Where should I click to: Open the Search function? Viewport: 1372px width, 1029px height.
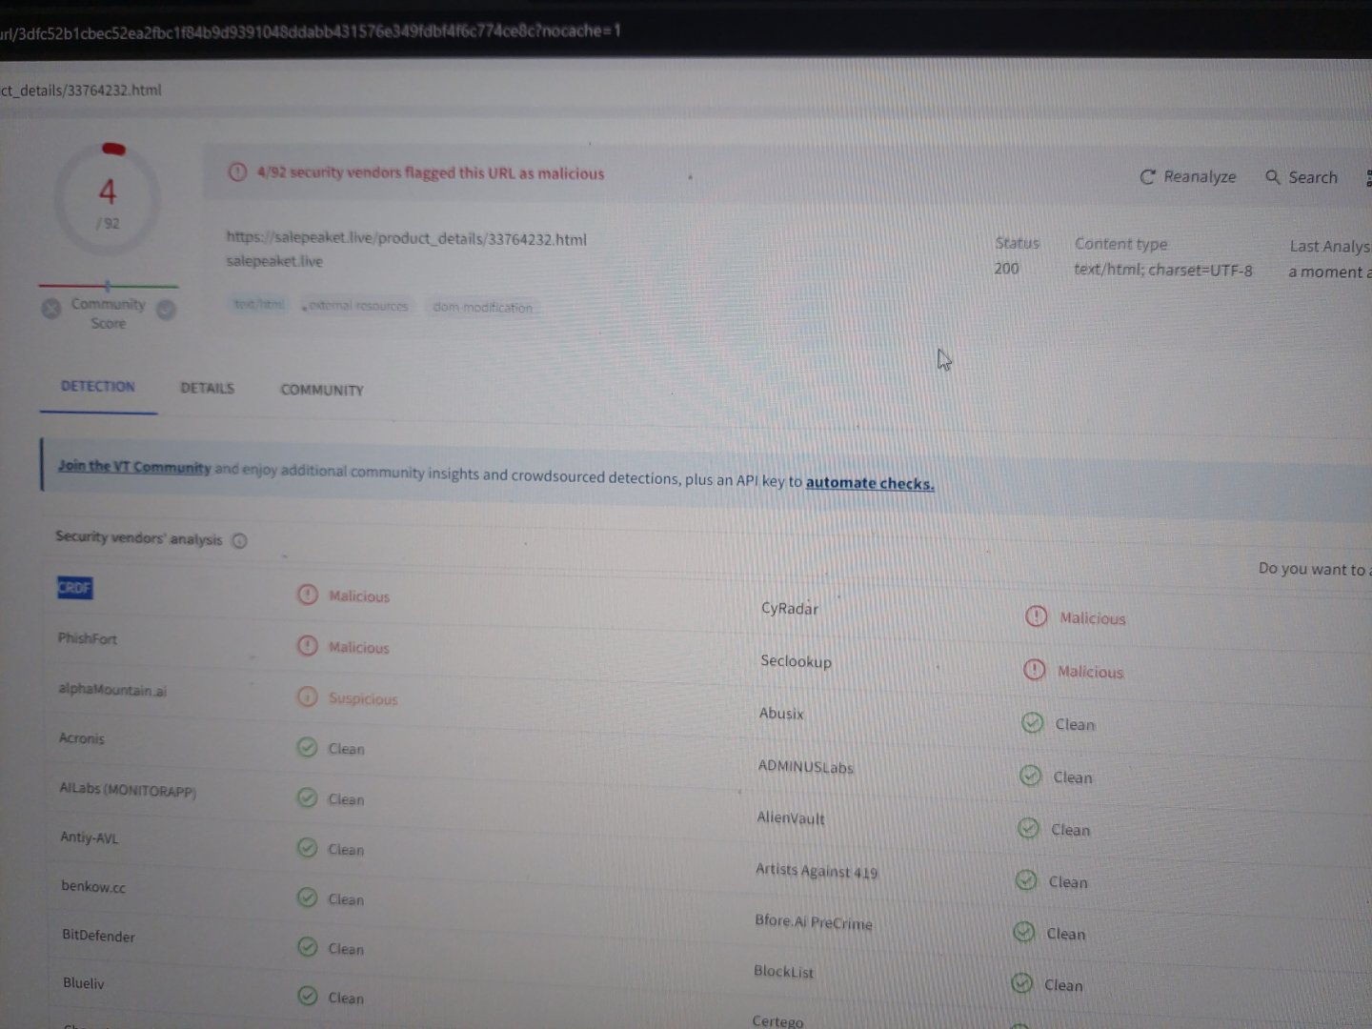(1301, 177)
